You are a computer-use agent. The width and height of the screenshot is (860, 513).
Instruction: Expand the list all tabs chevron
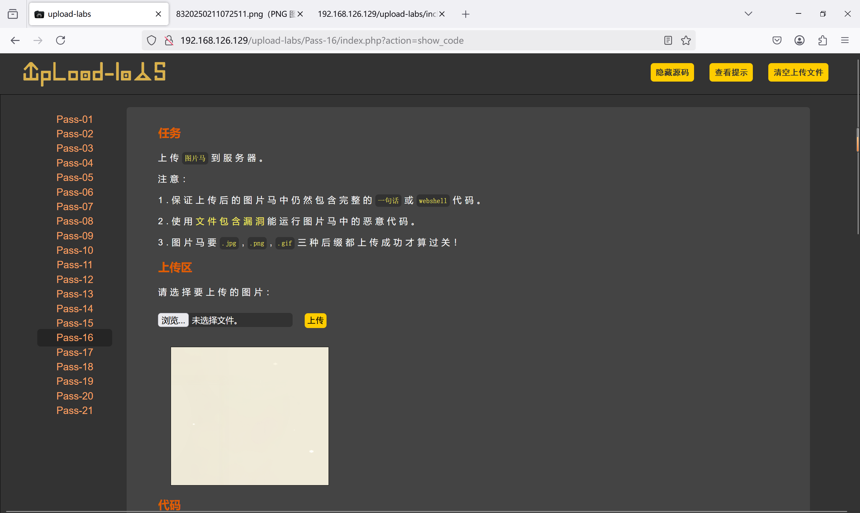click(x=748, y=14)
